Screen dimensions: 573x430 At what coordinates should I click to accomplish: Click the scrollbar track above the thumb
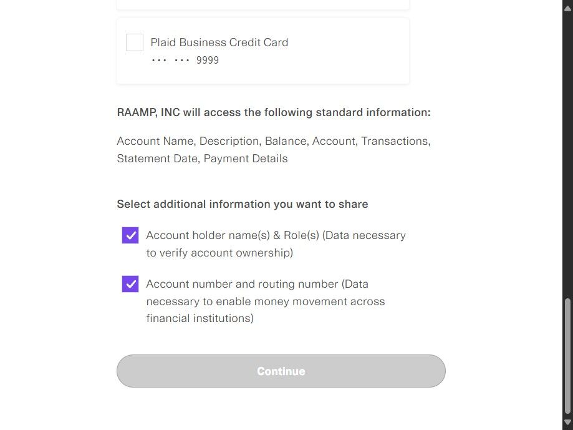click(567, 156)
